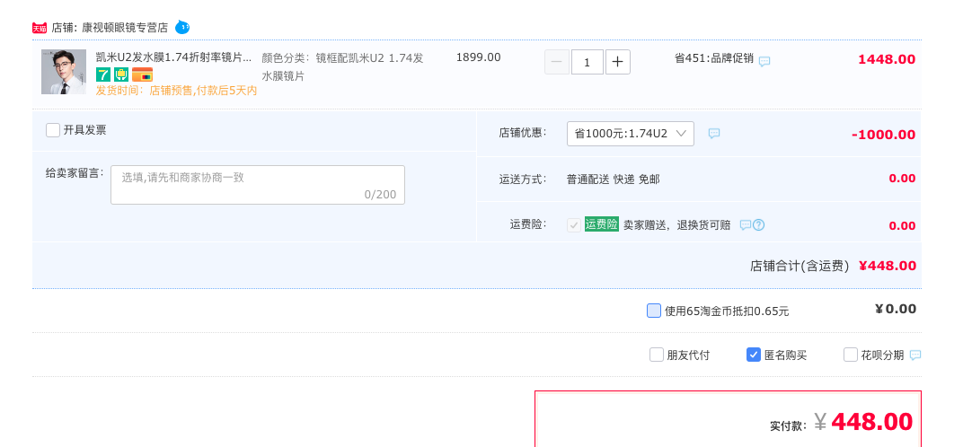Click comment bubble beside 省451:品牌促销

(x=764, y=61)
